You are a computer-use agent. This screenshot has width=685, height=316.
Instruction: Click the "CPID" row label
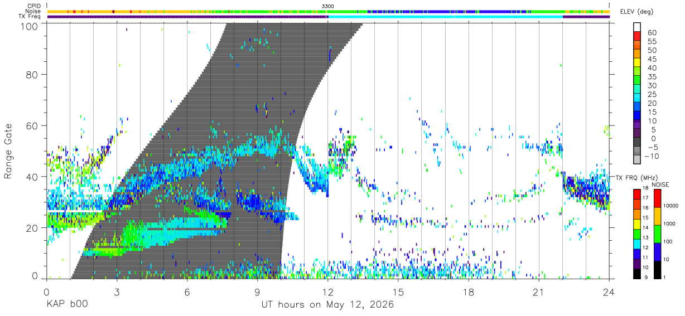click(34, 6)
